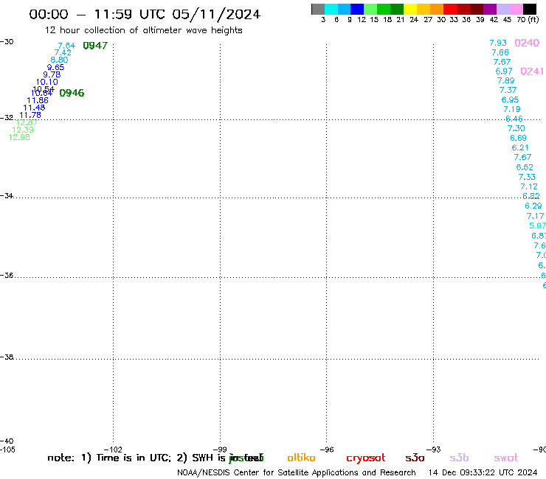
Task: Select the wave height value '6.21'
Action: tap(520, 148)
